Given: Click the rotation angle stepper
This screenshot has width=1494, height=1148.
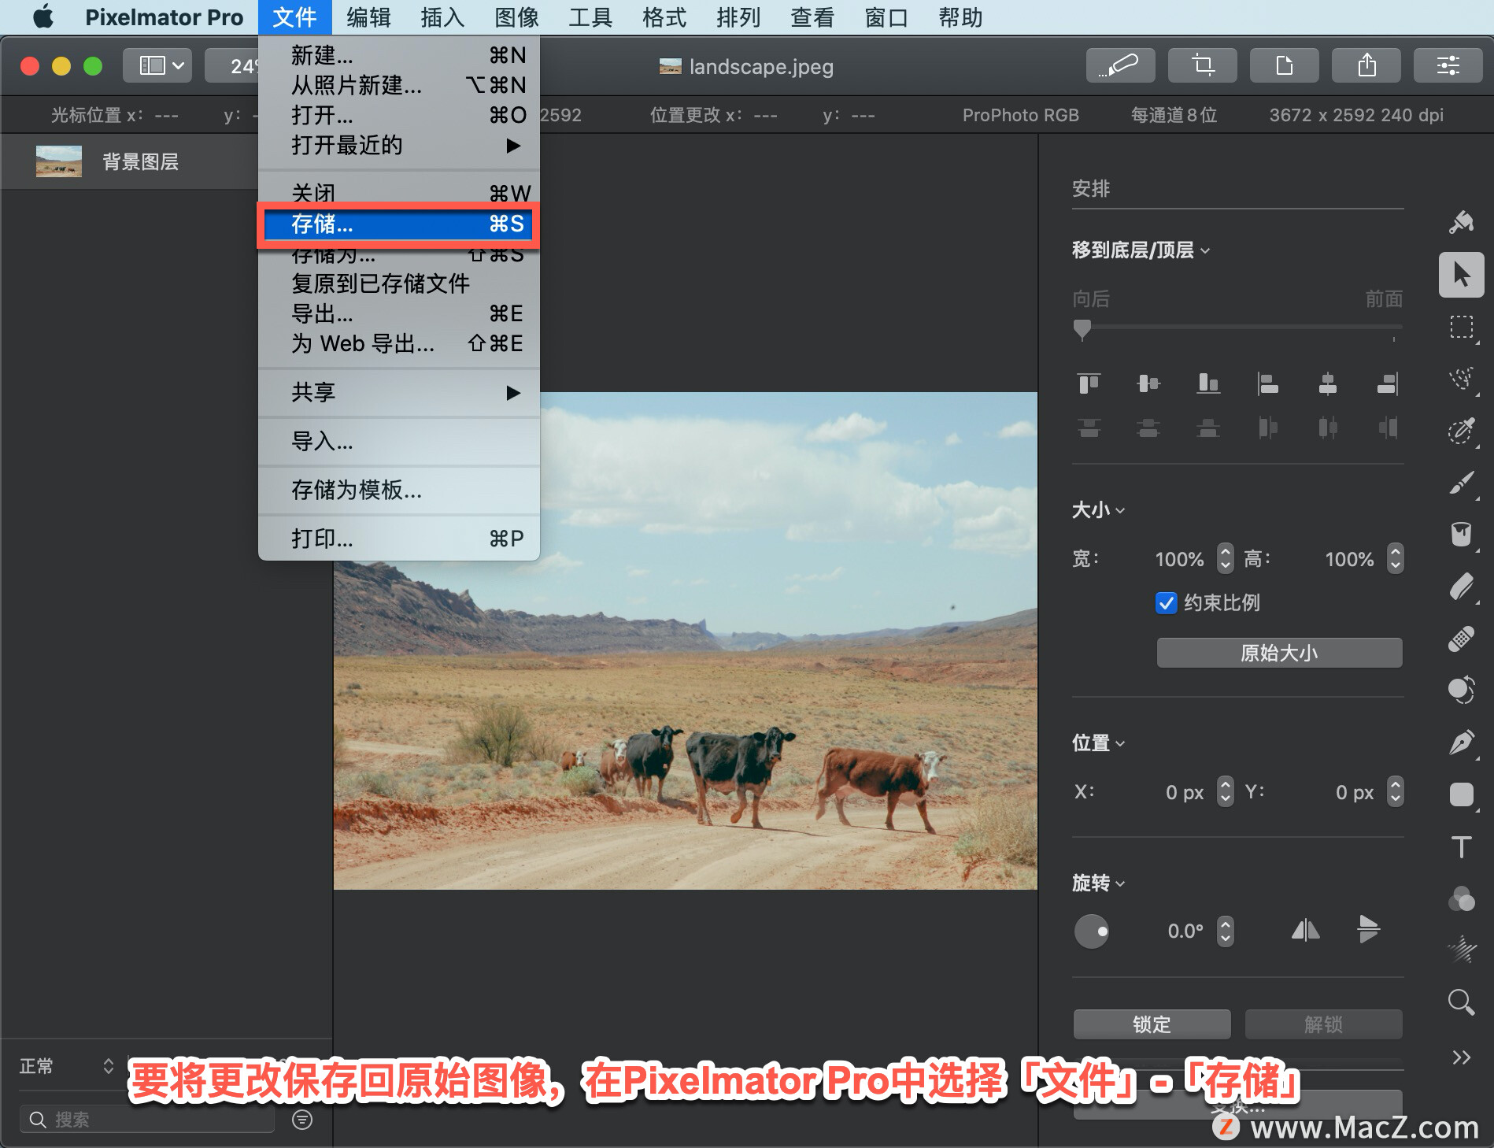Looking at the screenshot, I should (1226, 931).
